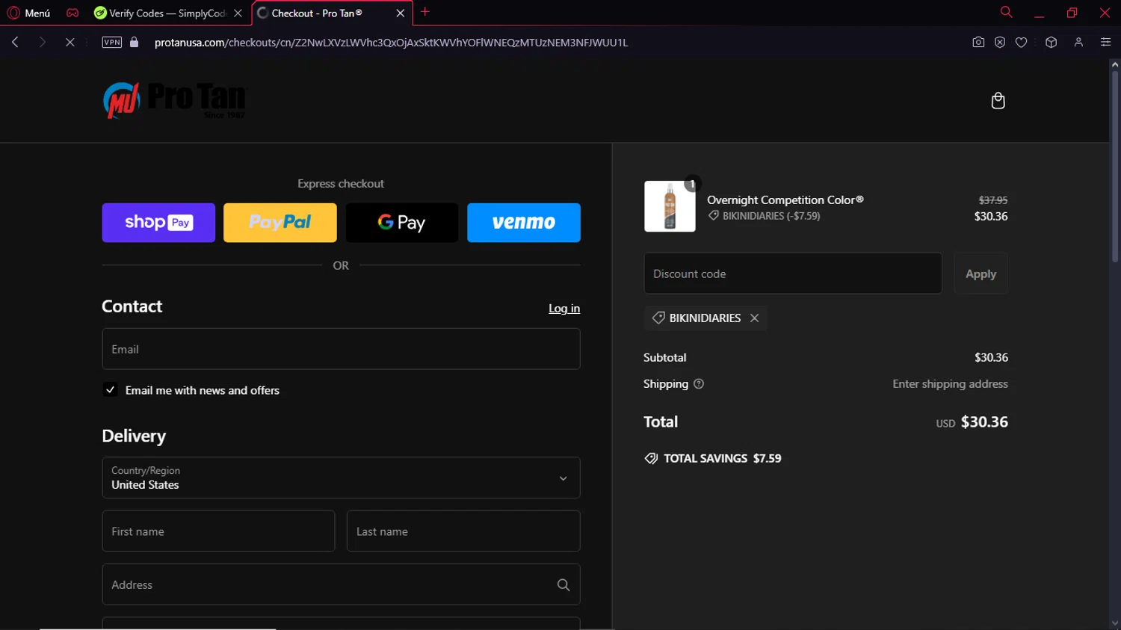Click the Address search magnifier icon
The width and height of the screenshot is (1121, 630).
coord(563,585)
